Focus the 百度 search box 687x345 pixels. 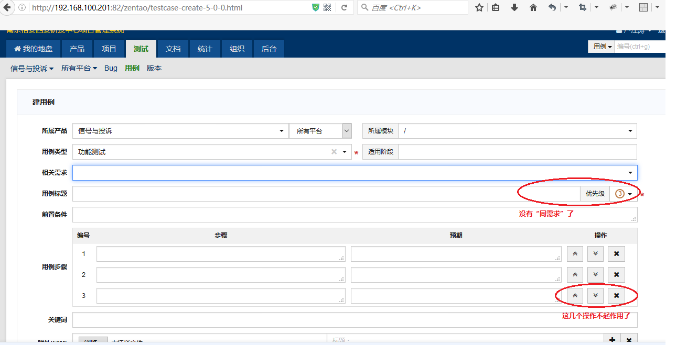(x=414, y=8)
